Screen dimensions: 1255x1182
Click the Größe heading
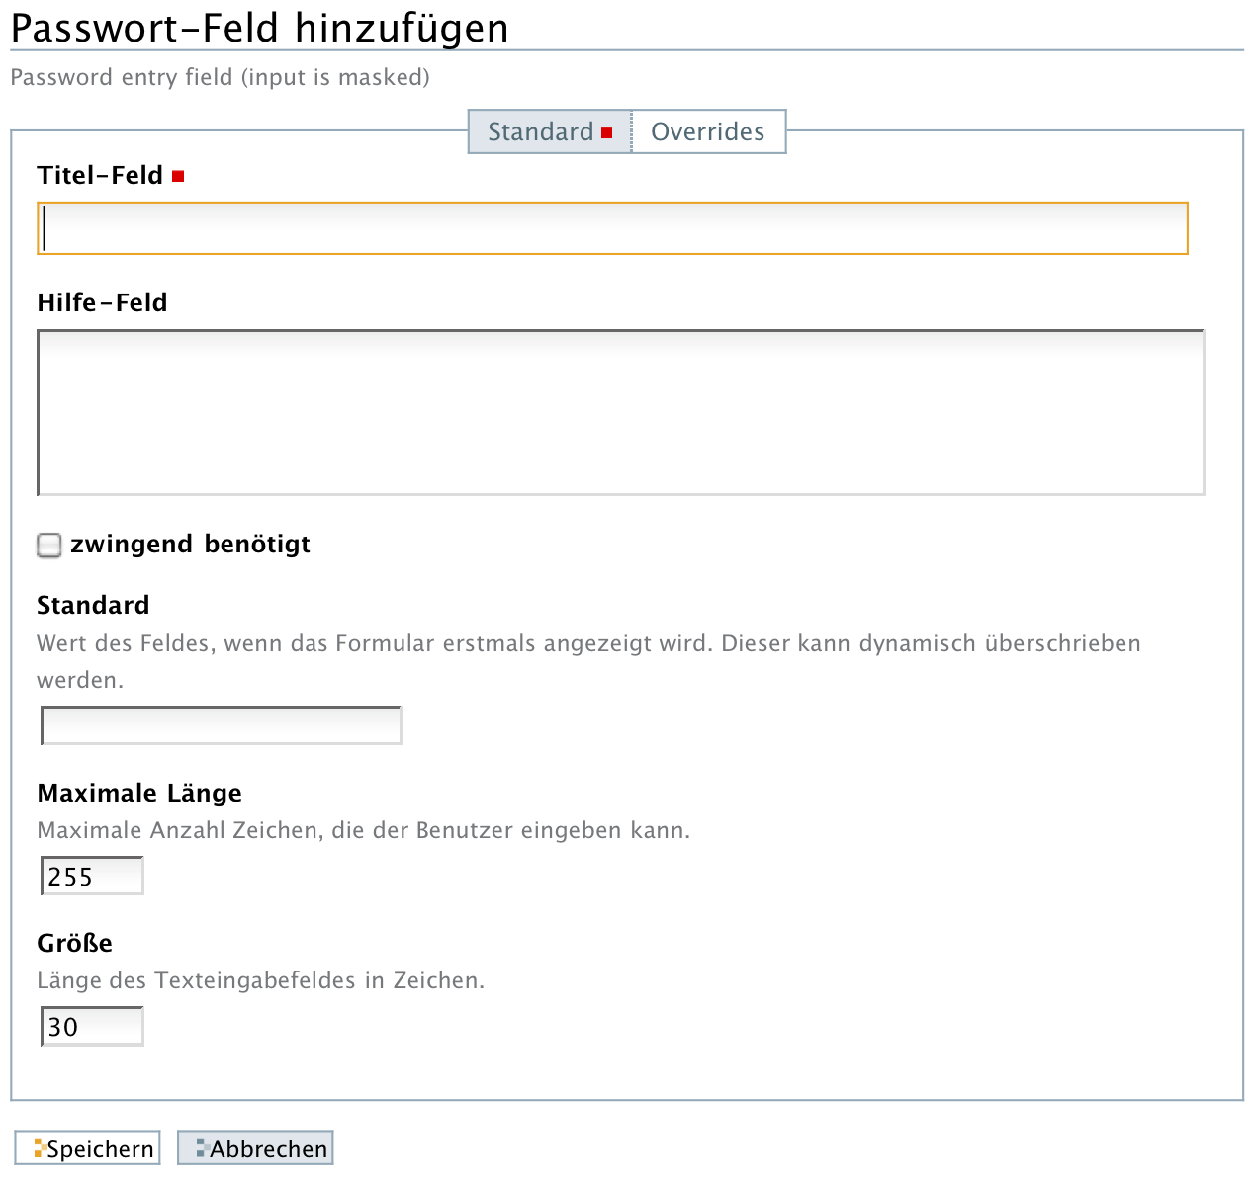pos(75,943)
